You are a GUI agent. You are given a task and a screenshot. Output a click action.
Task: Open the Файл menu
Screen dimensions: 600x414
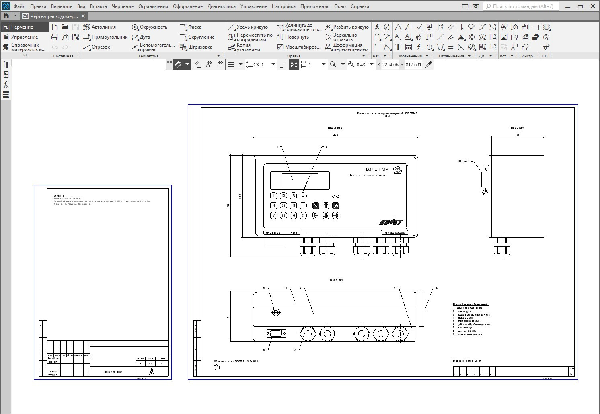[x=19, y=6]
